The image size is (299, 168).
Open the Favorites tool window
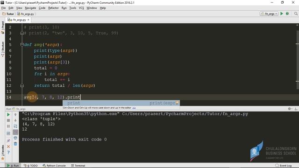coord(3,153)
